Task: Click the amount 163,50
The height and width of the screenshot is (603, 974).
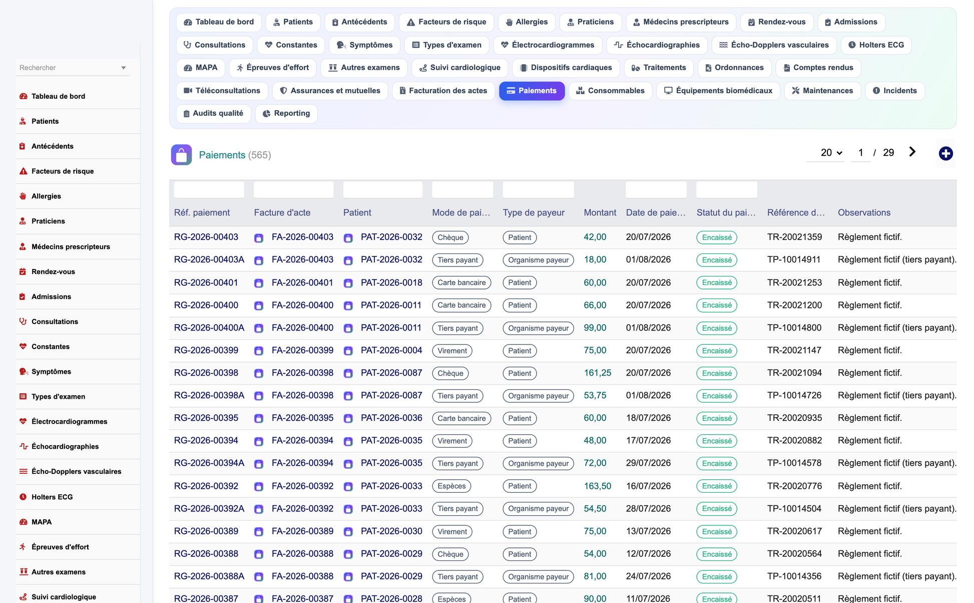Action: click(x=597, y=486)
